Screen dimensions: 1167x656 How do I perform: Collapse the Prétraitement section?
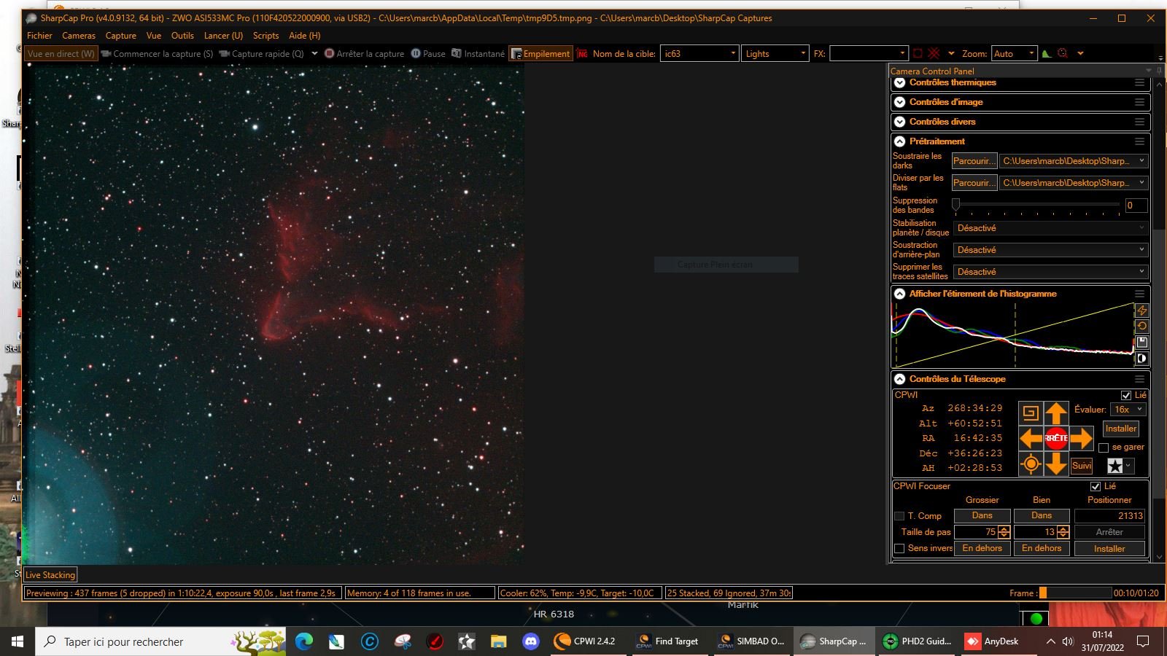(x=900, y=141)
